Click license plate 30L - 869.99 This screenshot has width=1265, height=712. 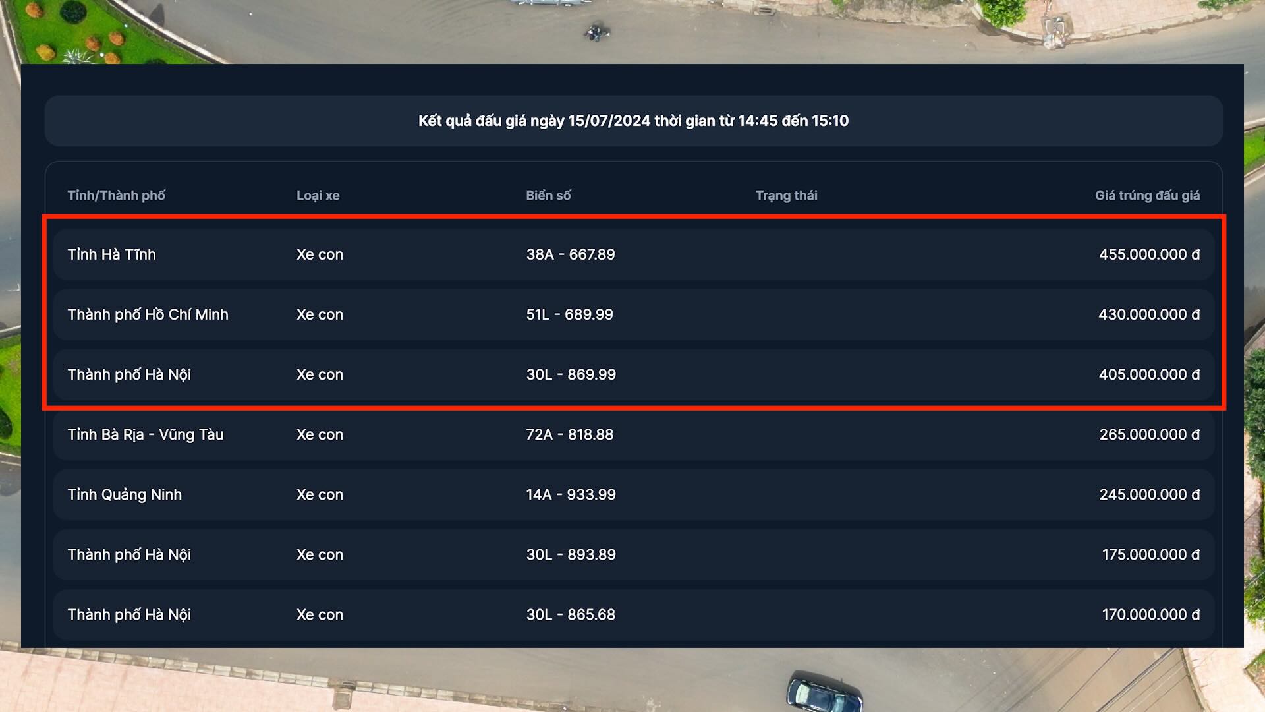click(x=571, y=374)
